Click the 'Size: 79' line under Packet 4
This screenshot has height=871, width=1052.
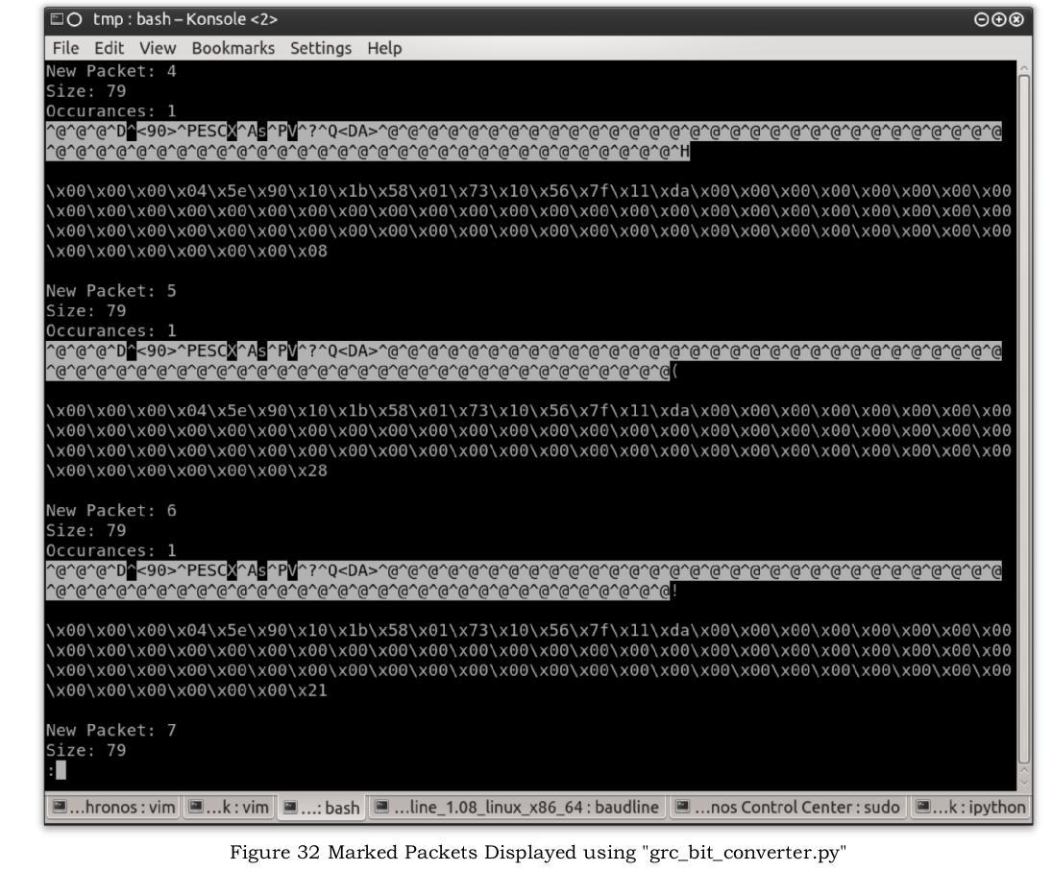[86, 91]
